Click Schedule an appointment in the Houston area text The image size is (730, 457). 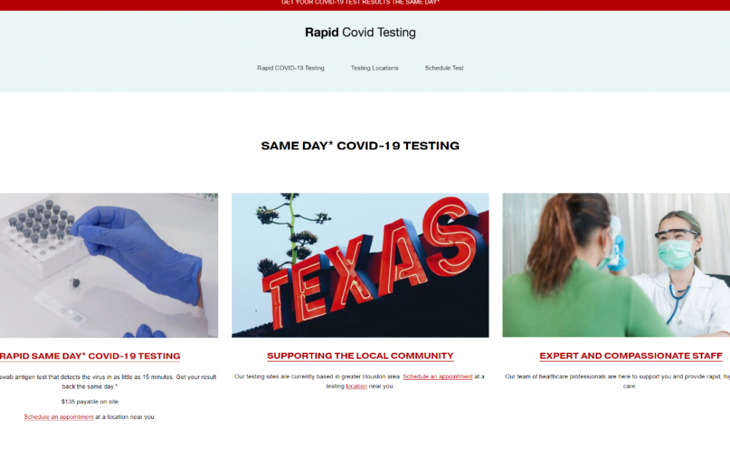(437, 377)
